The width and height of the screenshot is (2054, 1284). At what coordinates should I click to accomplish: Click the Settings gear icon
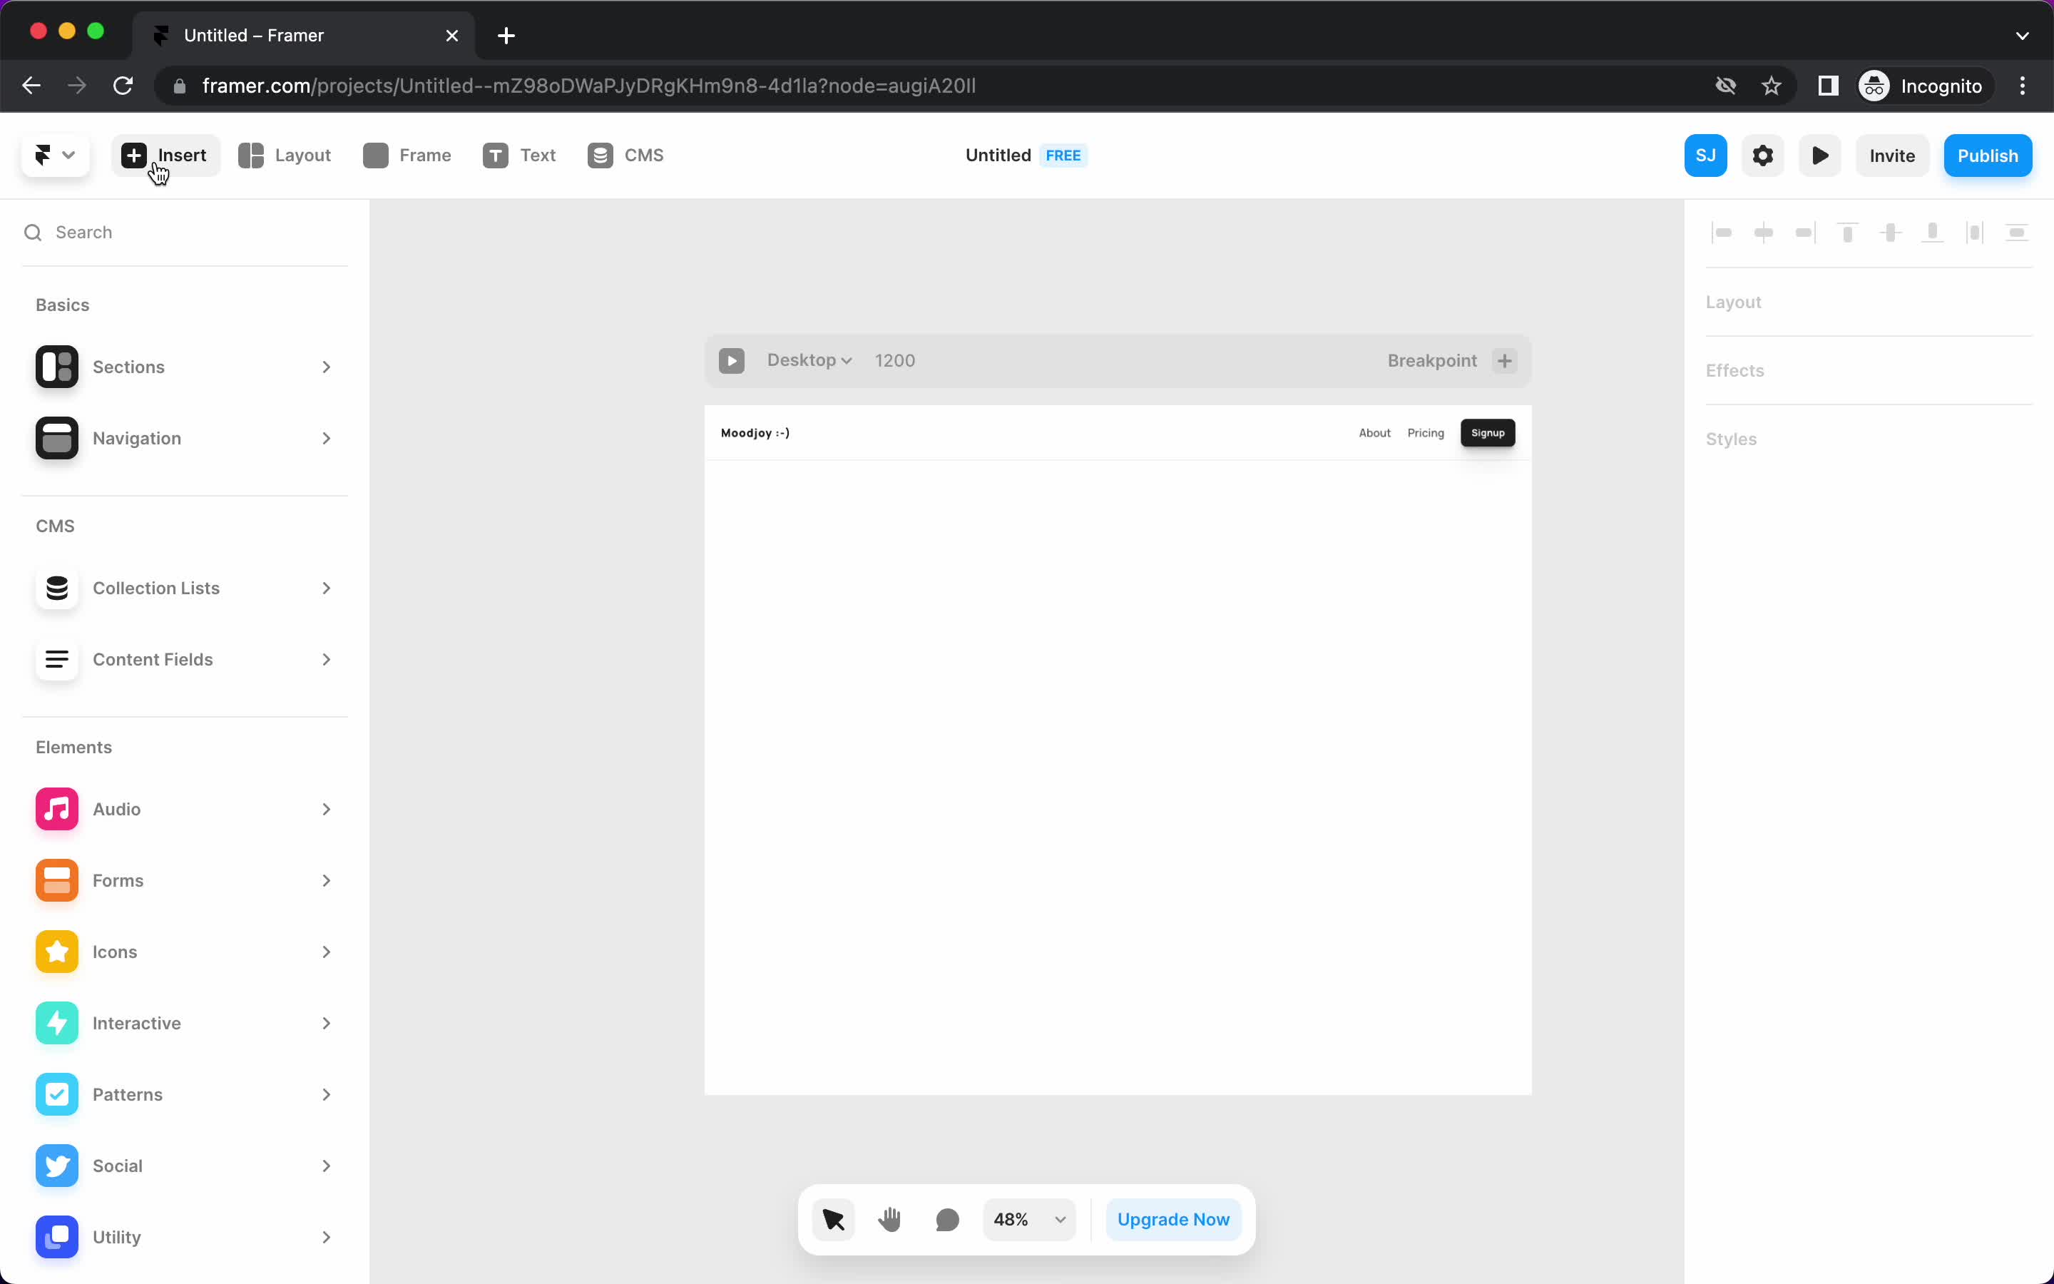click(x=1763, y=156)
